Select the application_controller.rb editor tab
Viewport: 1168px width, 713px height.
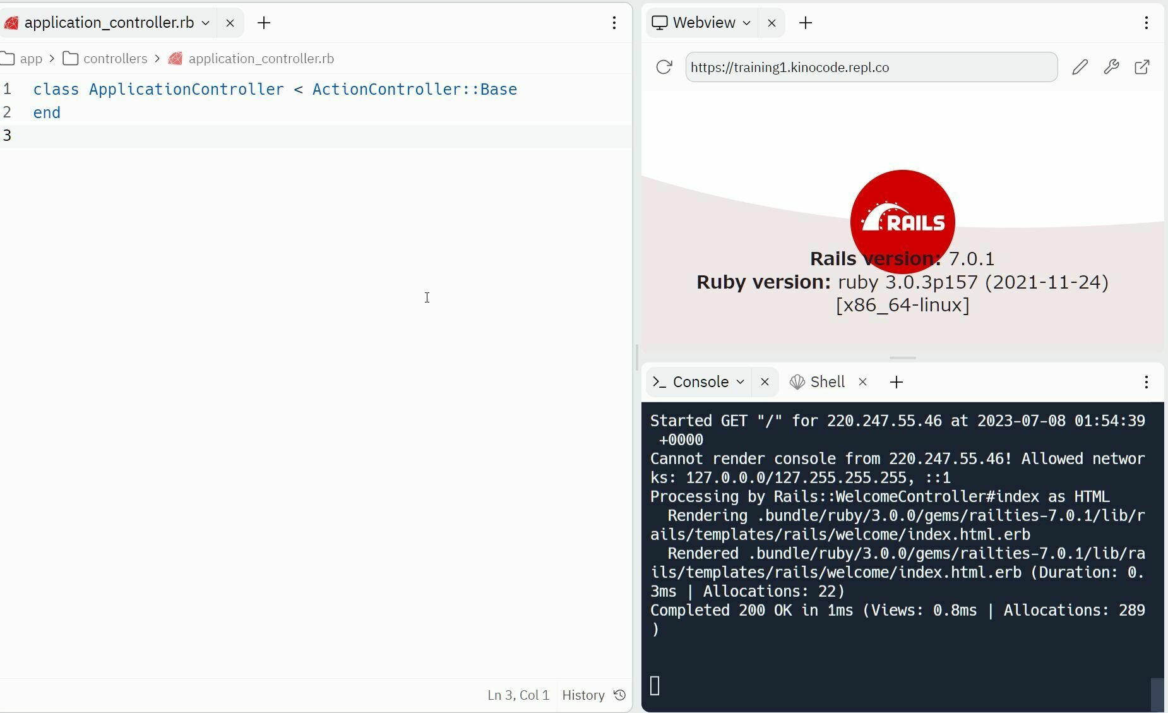point(109,23)
